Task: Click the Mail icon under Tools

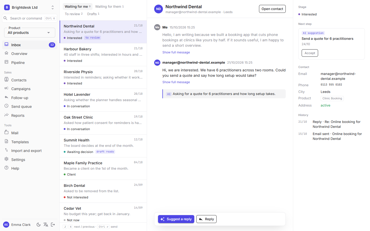Action: (x=6, y=133)
